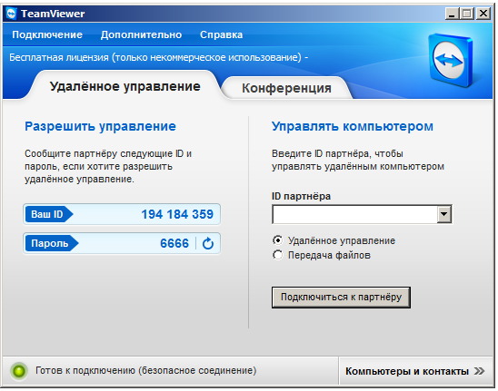Minimize the TeamViewer window

pos(452,14)
